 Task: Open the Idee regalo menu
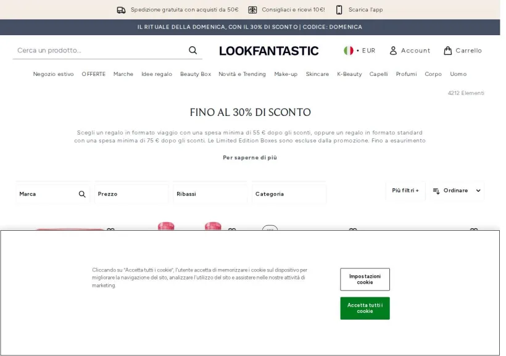[x=157, y=74]
